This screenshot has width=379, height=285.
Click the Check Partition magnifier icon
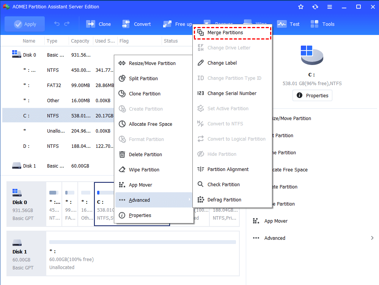(201, 184)
